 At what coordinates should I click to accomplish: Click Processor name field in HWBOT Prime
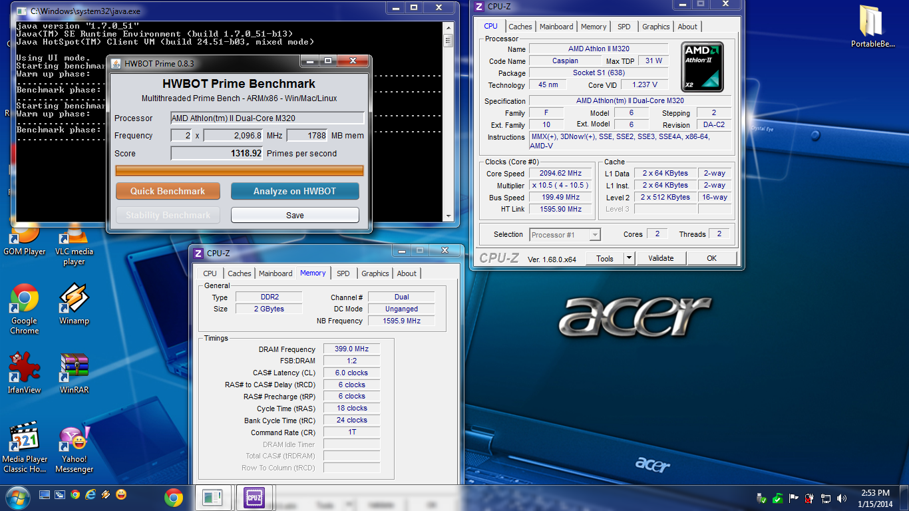(268, 118)
